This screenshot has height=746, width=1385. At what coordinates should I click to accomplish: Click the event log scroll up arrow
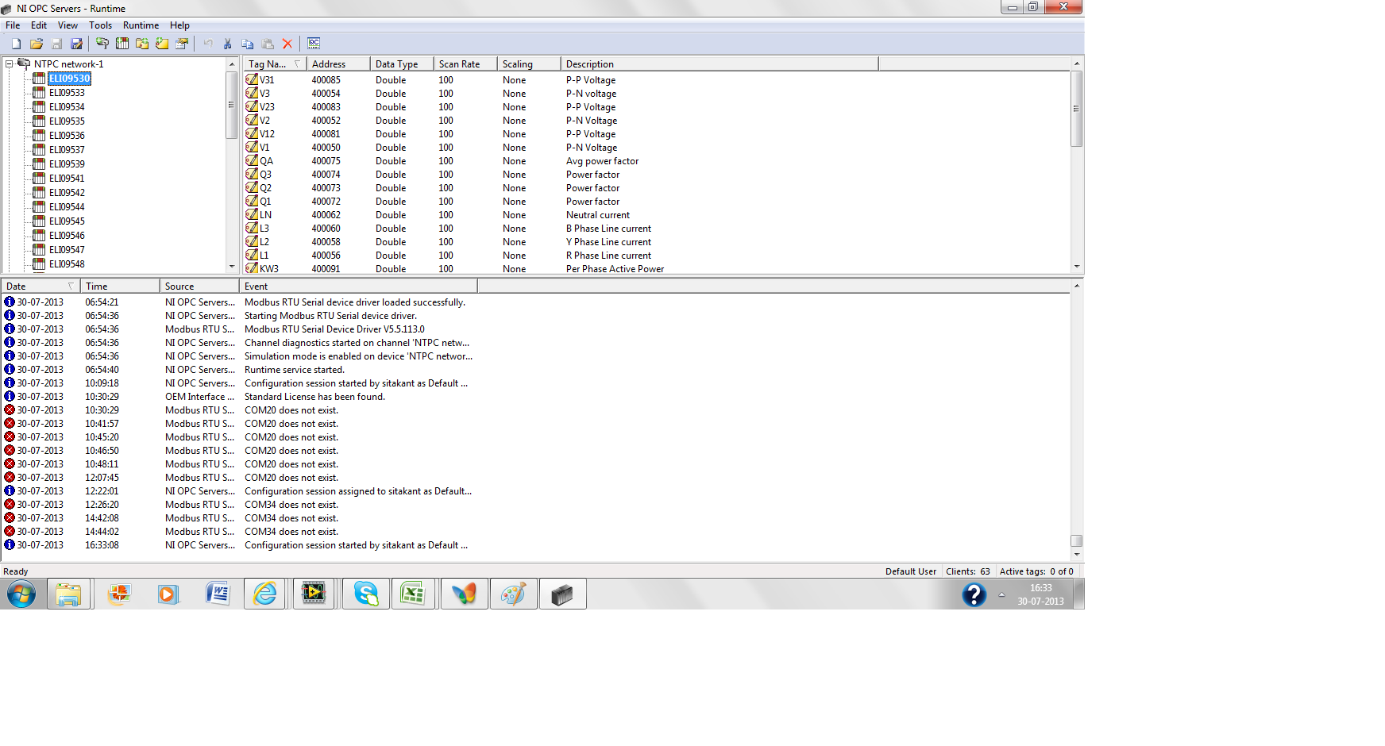coord(1077,286)
